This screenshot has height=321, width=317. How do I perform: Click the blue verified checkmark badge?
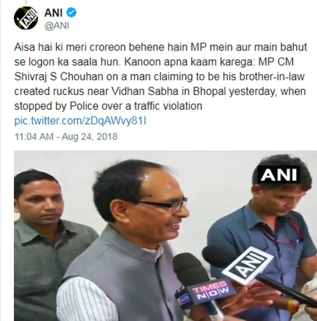71,12
